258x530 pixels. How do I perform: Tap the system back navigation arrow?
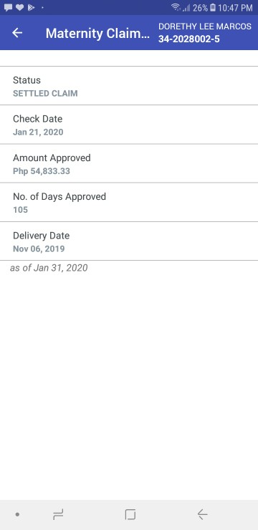pos(202,514)
